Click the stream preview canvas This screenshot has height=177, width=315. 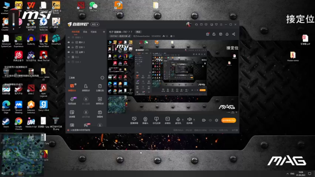pyautogui.click(x=173, y=77)
